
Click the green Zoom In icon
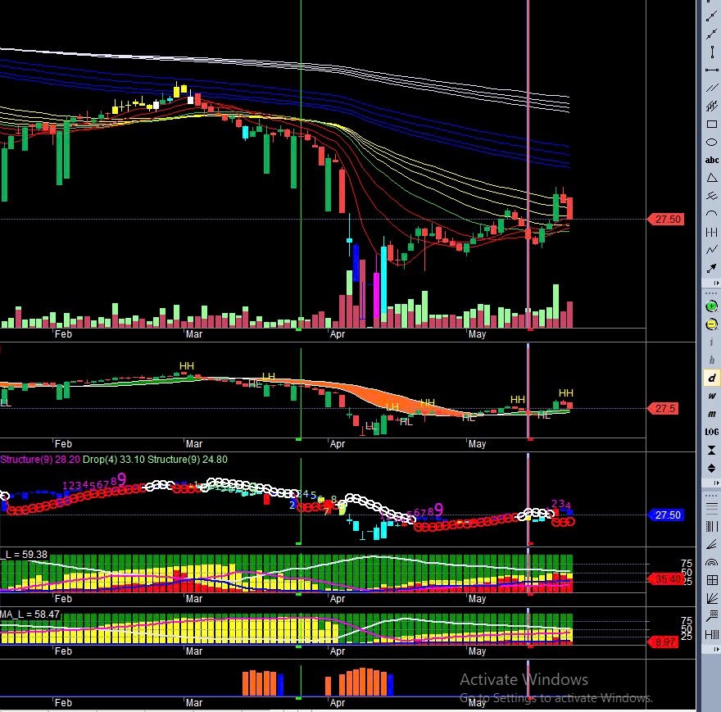pos(711,306)
